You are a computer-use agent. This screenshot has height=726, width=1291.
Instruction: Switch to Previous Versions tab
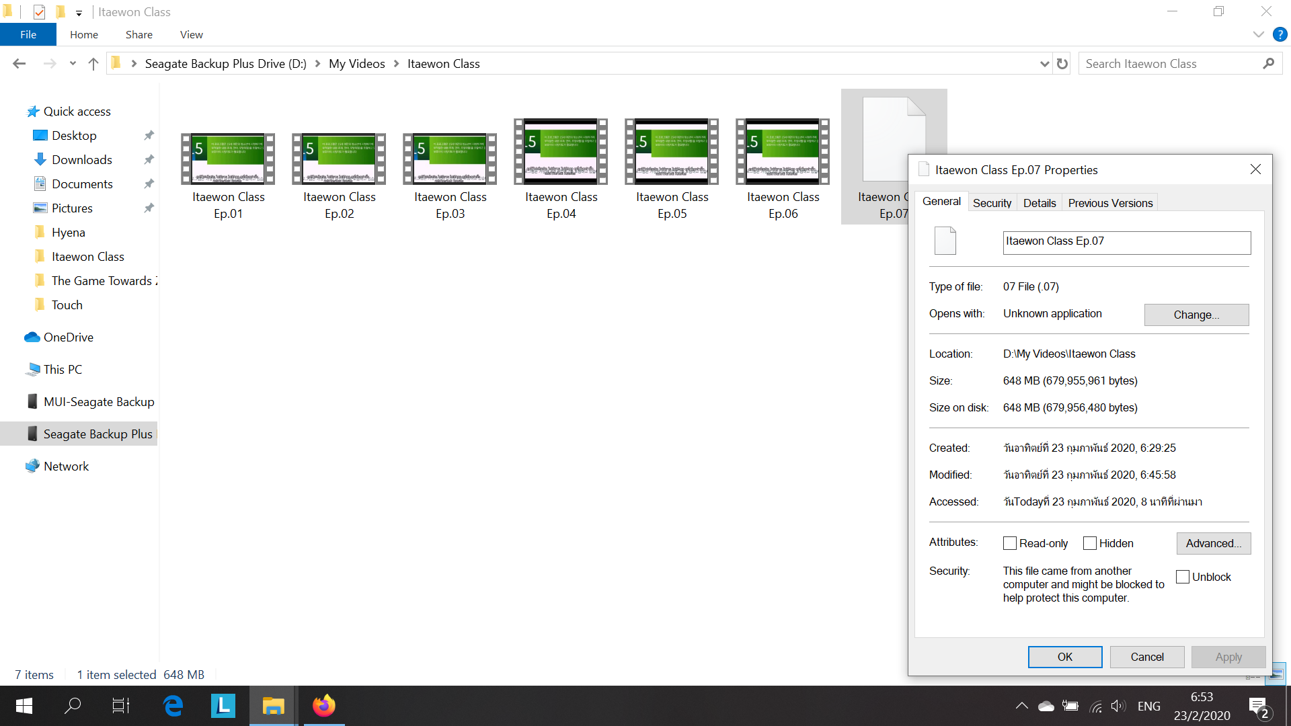[1110, 203]
